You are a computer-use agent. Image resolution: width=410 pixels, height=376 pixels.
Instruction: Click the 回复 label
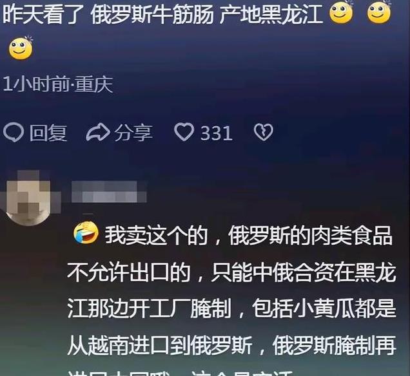[x=48, y=133]
